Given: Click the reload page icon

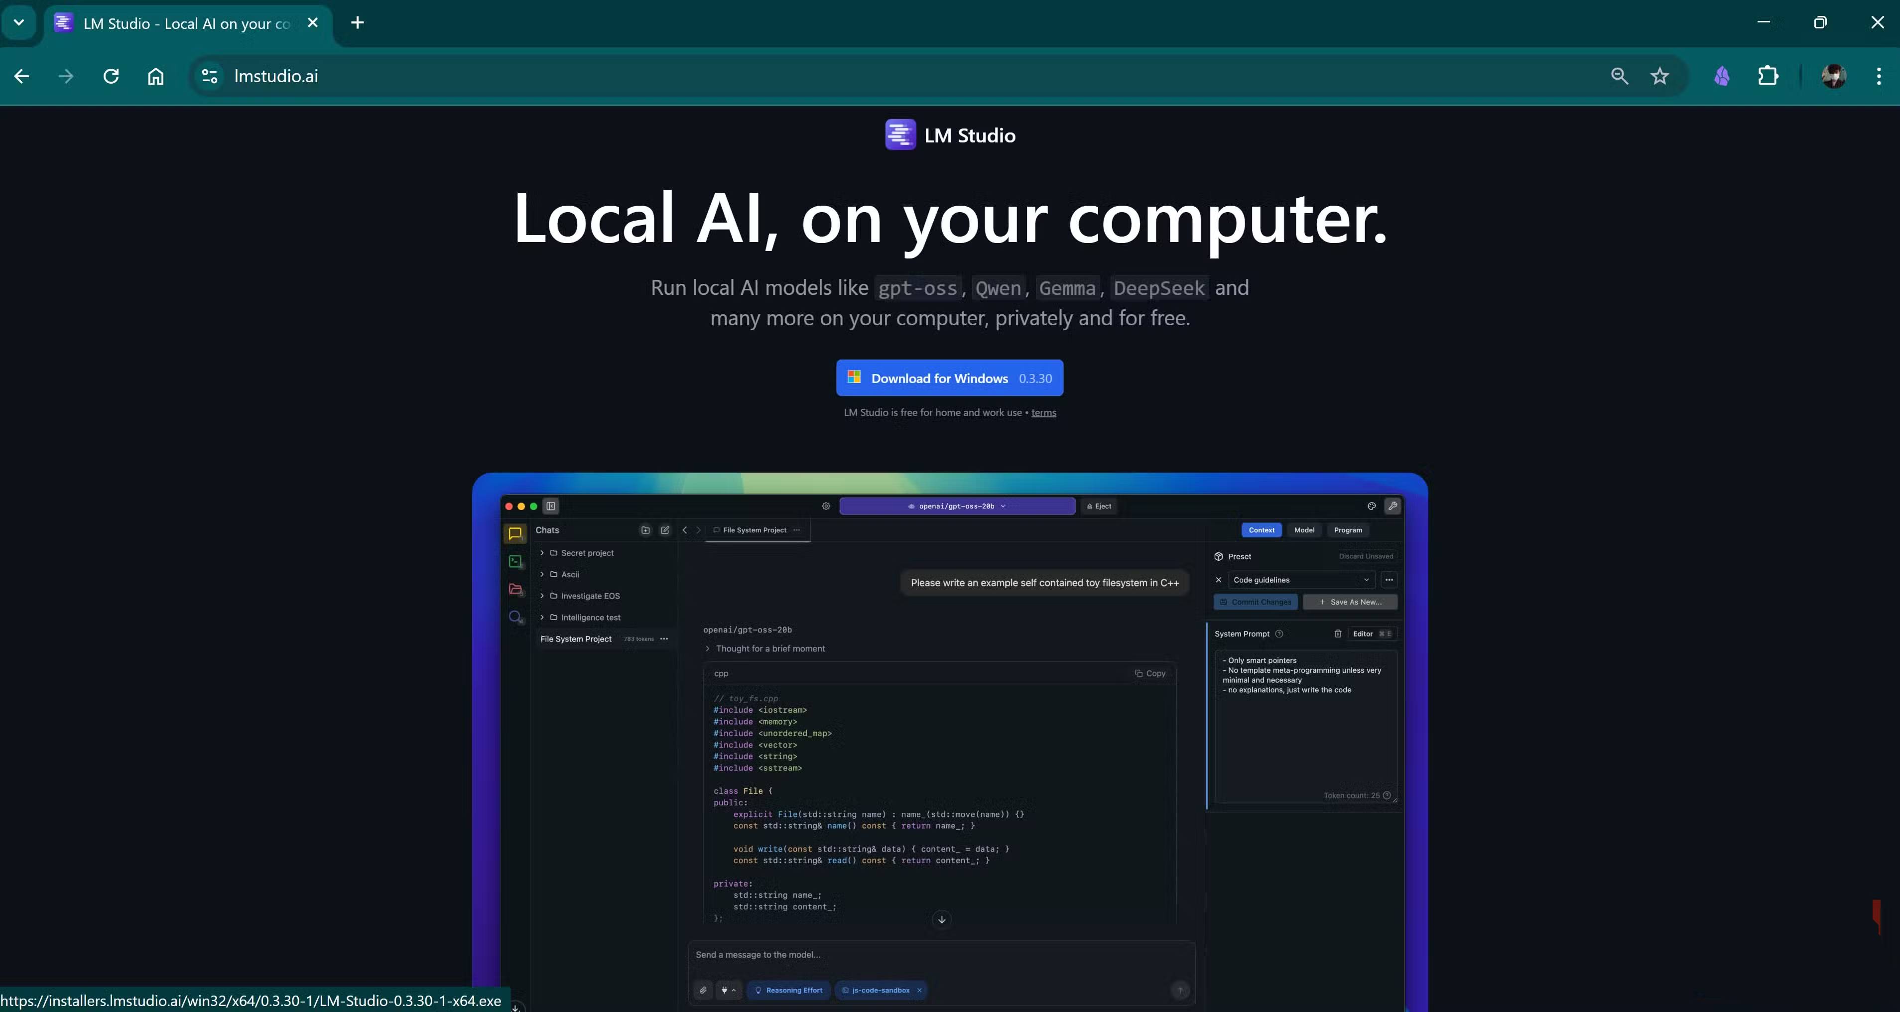Looking at the screenshot, I should point(112,76).
